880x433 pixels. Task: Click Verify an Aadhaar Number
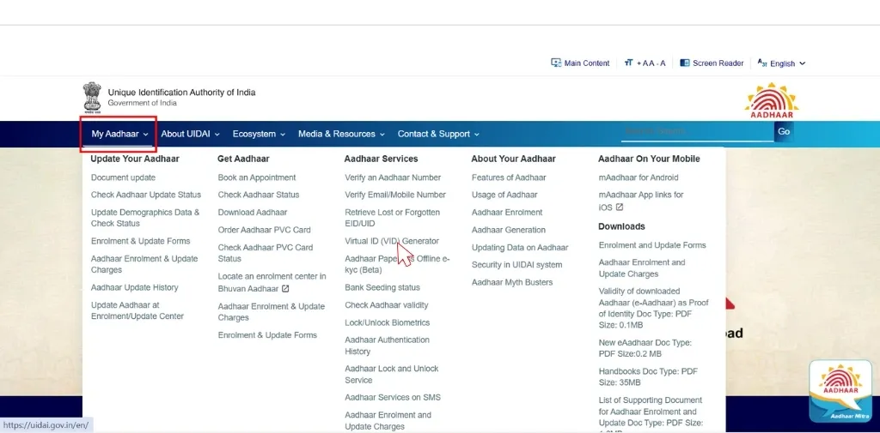coord(393,177)
